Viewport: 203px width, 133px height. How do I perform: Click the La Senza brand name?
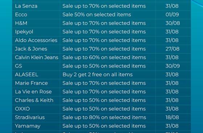[26, 6]
